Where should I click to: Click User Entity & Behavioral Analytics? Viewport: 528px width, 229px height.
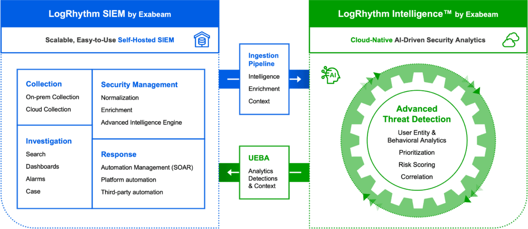[x=417, y=136]
